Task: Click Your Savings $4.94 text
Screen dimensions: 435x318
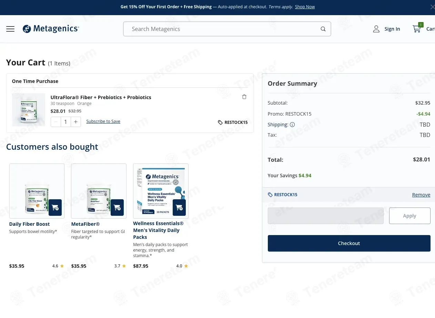Action: click(x=290, y=176)
